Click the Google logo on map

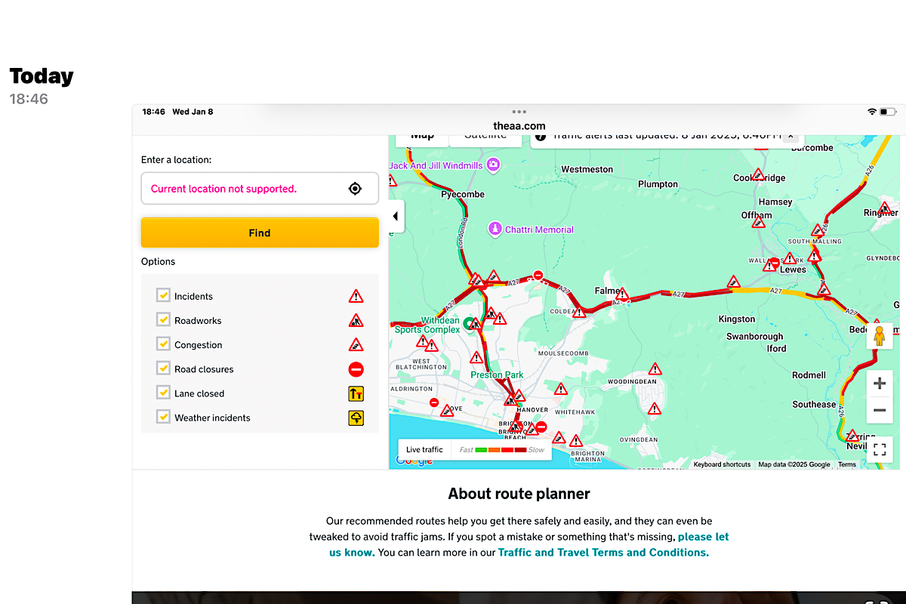(414, 461)
